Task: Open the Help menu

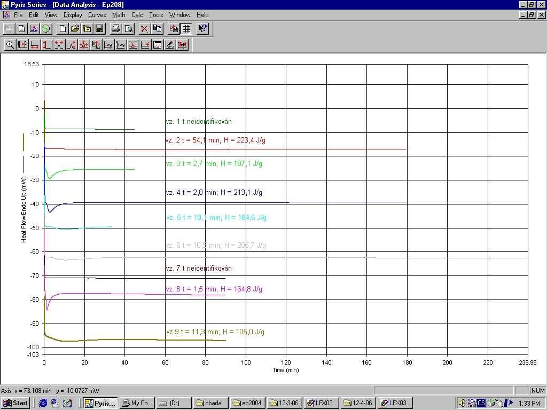Action: pyautogui.click(x=202, y=15)
